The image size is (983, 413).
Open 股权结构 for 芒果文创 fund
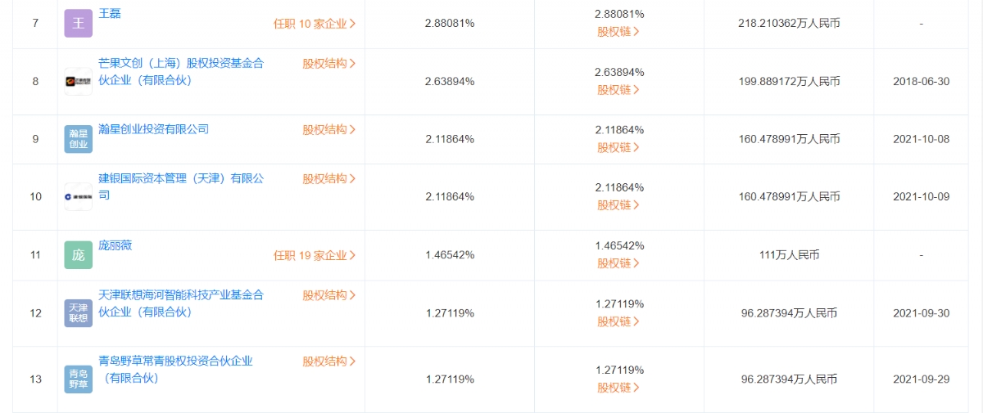click(329, 63)
